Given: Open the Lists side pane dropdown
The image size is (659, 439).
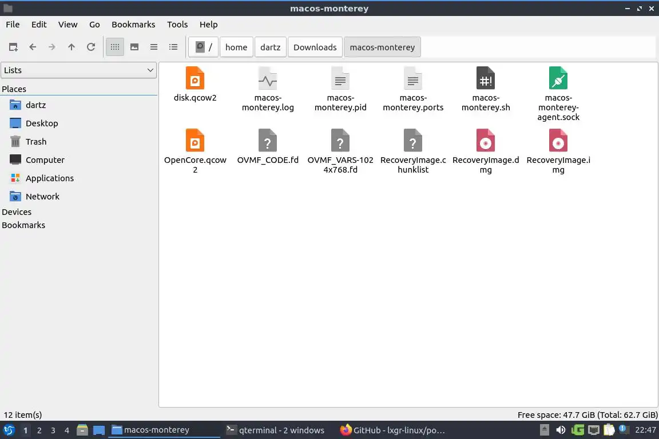Looking at the screenshot, I should click(x=78, y=70).
